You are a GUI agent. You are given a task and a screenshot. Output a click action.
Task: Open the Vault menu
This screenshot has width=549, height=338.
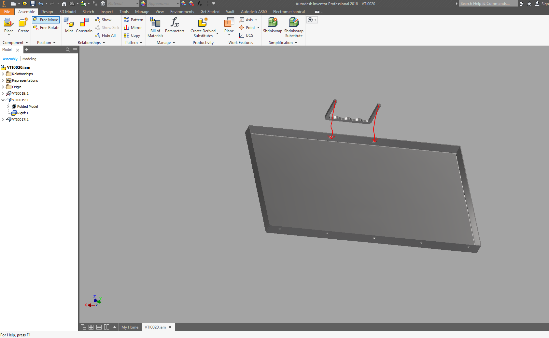click(x=230, y=11)
